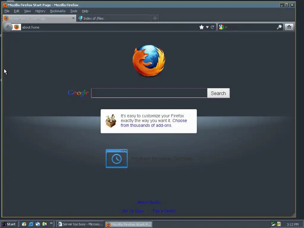Open the address bar history dropdown arrow

coord(207,27)
